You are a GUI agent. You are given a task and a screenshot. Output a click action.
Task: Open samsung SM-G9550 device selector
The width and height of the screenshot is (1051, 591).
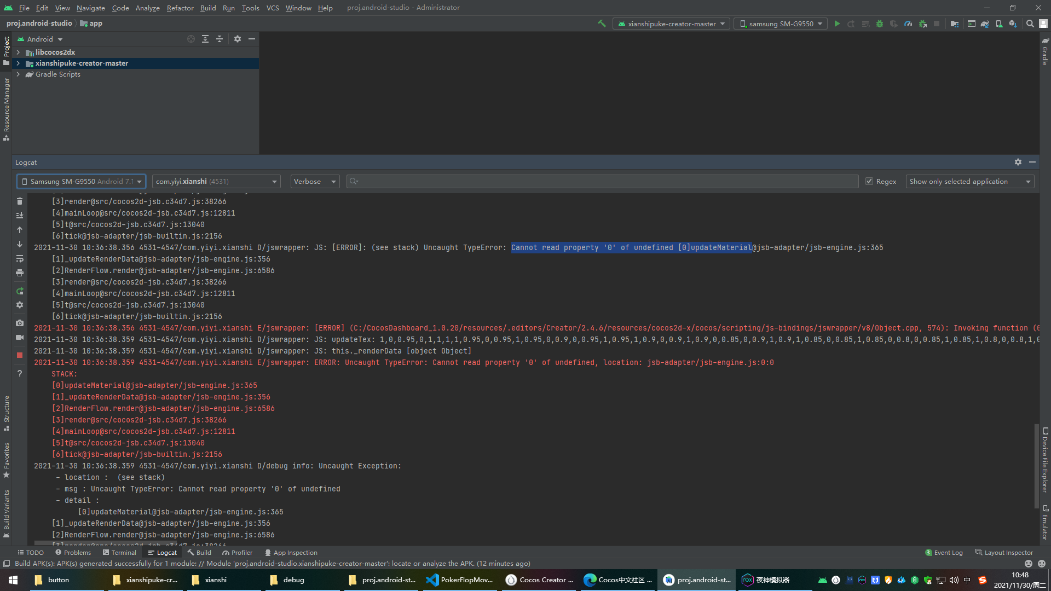point(780,24)
